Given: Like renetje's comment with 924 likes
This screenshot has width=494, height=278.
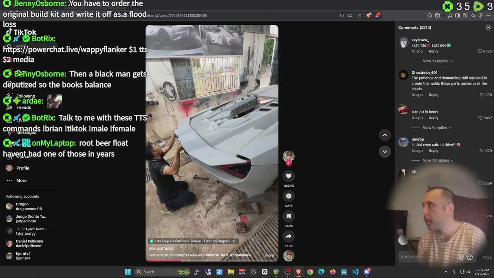Looking at the screenshot, I should (x=482, y=151).
